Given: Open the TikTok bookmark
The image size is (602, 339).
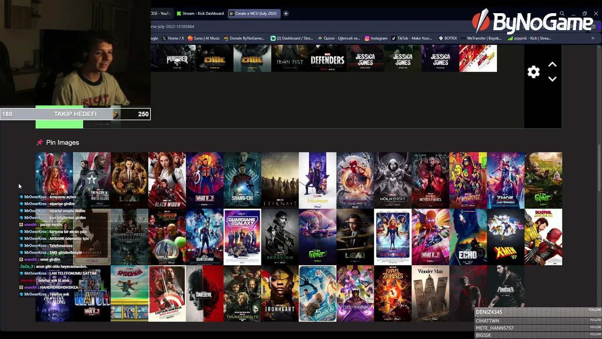Looking at the screenshot, I should pyautogui.click(x=412, y=38).
